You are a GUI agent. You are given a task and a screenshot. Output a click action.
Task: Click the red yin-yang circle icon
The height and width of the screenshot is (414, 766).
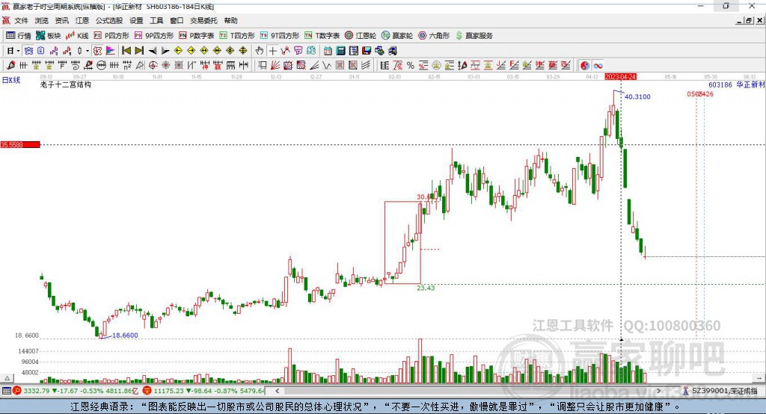pyautogui.click(x=585, y=66)
